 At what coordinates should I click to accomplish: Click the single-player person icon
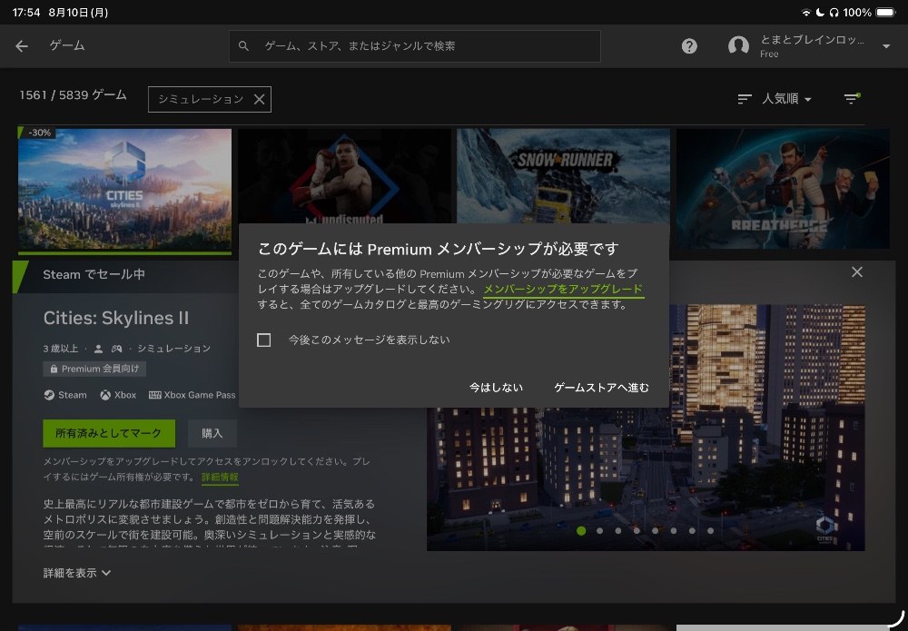[98, 349]
